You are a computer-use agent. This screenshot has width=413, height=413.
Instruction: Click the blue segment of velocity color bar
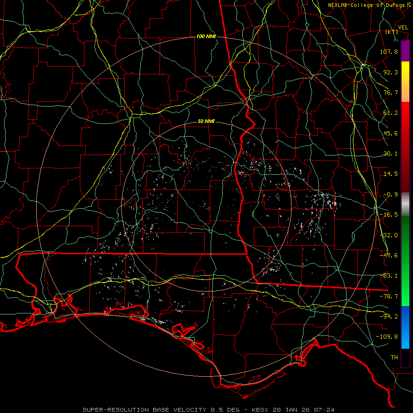point(405,327)
